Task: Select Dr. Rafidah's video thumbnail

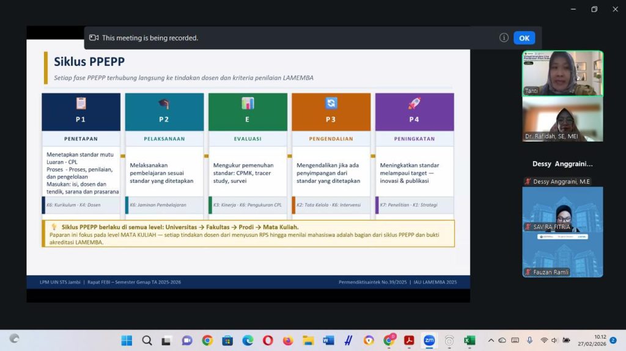Action: coord(562,119)
